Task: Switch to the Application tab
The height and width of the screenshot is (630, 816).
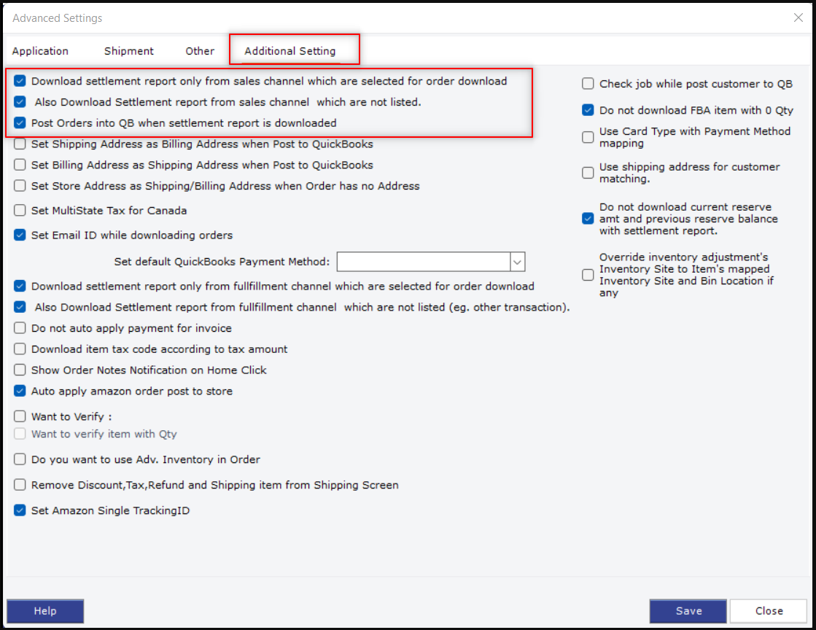Action: [x=40, y=51]
